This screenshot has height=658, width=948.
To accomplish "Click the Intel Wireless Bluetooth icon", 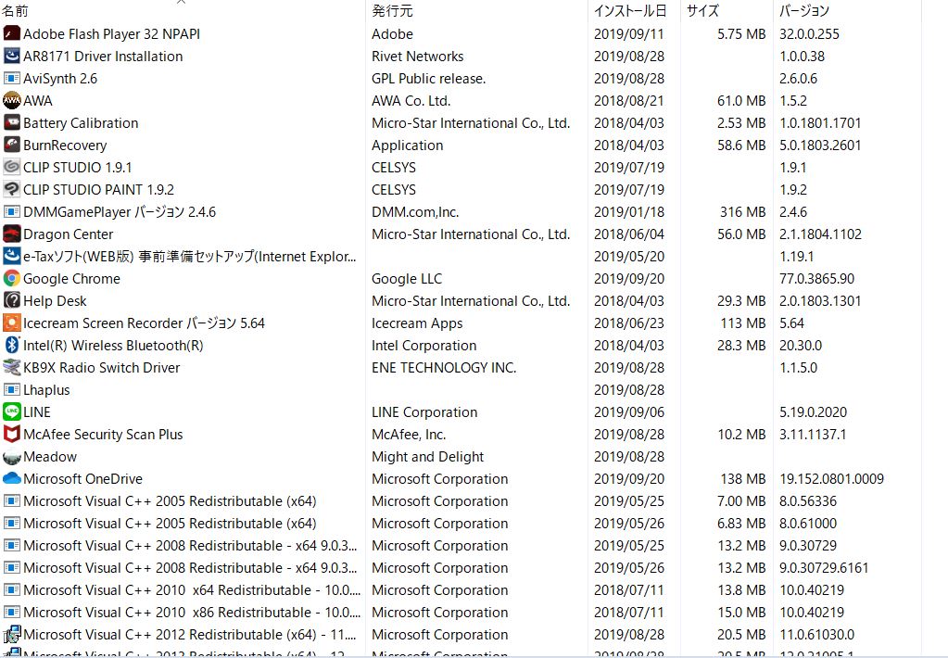I will [x=12, y=346].
